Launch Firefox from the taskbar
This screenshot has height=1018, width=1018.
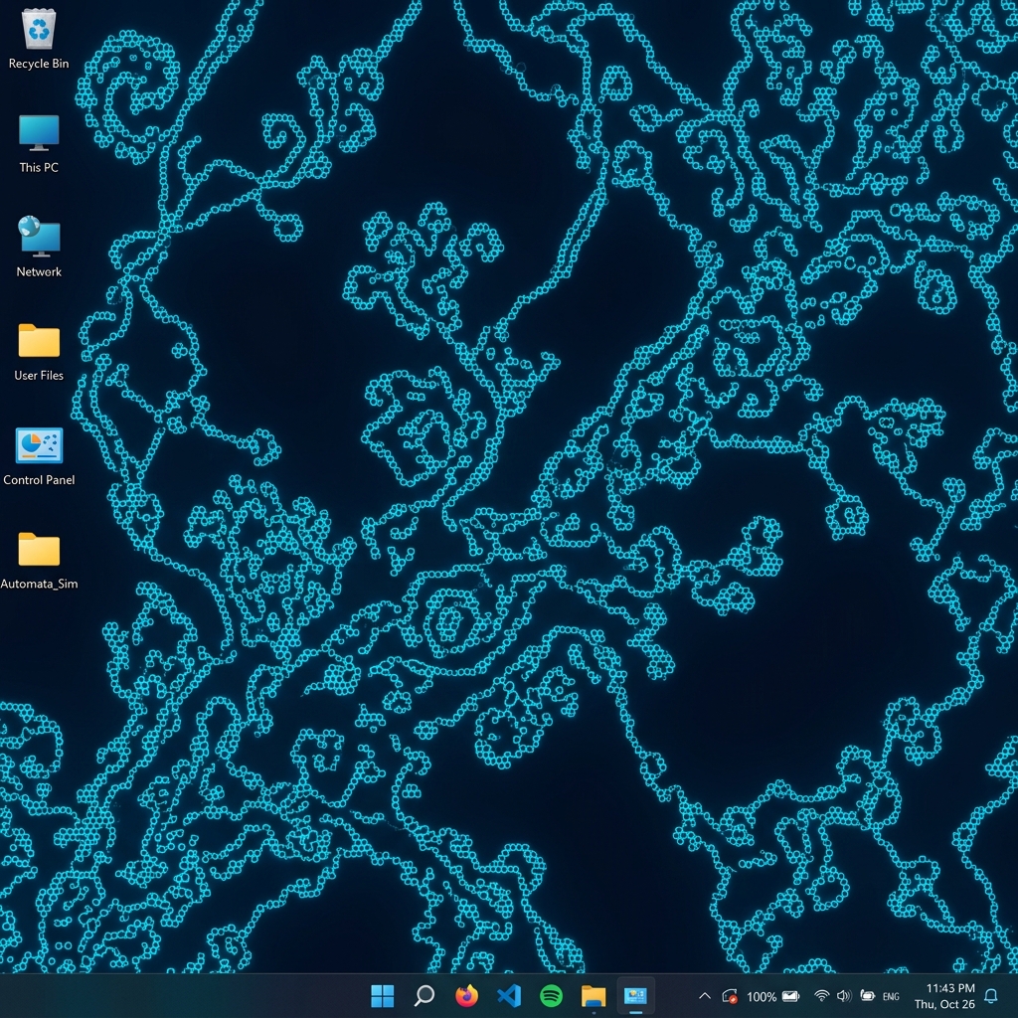point(466,995)
